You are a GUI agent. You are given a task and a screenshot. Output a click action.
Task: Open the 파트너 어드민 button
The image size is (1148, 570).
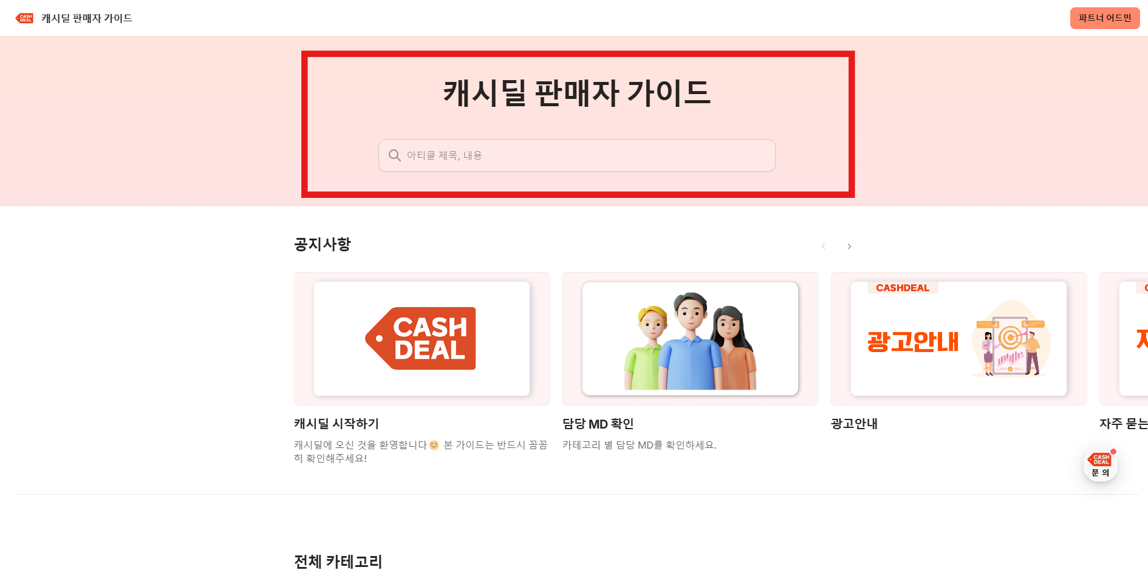[1105, 18]
